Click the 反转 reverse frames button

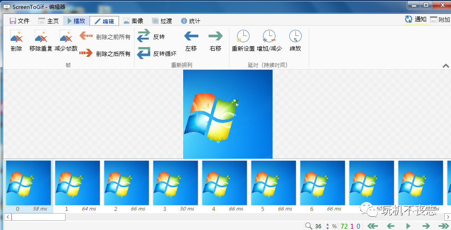click(151, 36)
